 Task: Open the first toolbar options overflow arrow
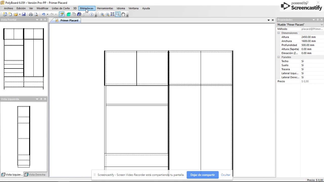click(96, 15)
